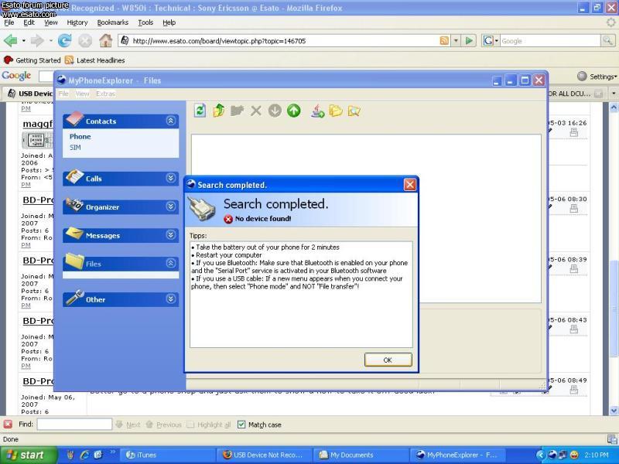This screenshot has width=619, height=464.
Task: Close the Search completed dialog
Action: tap(410, 185)
